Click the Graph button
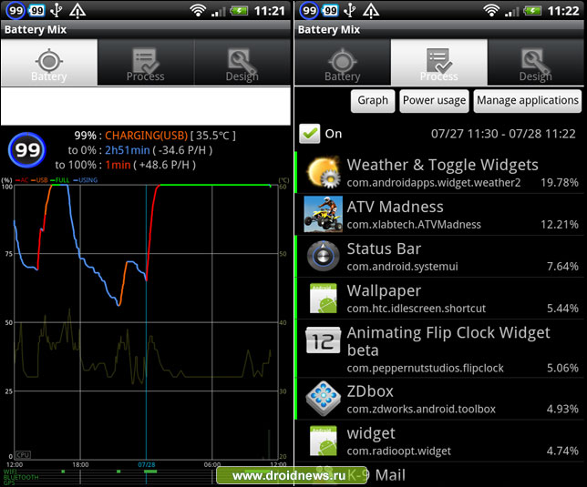This screenshot has height=487, width=587. [373, 100]
